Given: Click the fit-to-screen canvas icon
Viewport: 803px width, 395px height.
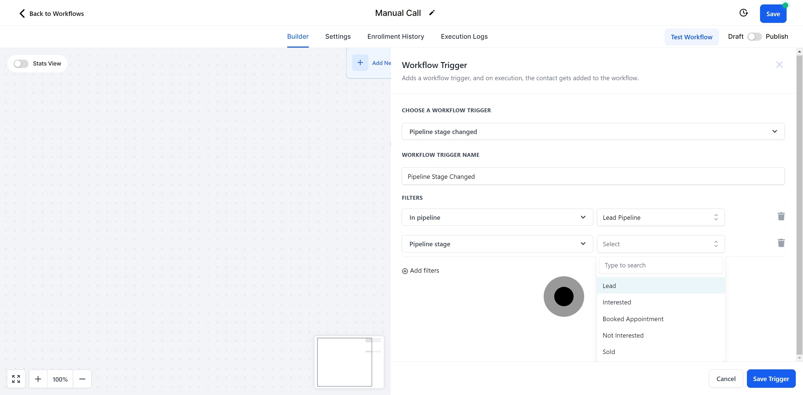Looking at the screenshot, I should pyautogui.click(x=16, y=379).
